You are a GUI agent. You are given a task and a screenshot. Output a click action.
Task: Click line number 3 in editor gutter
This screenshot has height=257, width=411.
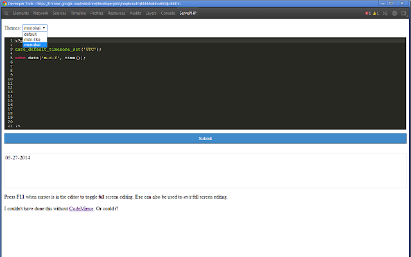[x=12, y=49]
